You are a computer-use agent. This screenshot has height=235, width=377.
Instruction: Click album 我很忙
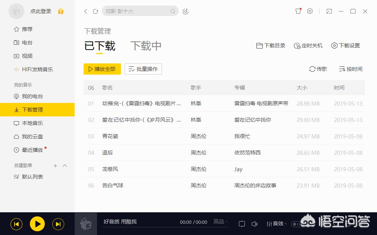[x=242, y=136]
